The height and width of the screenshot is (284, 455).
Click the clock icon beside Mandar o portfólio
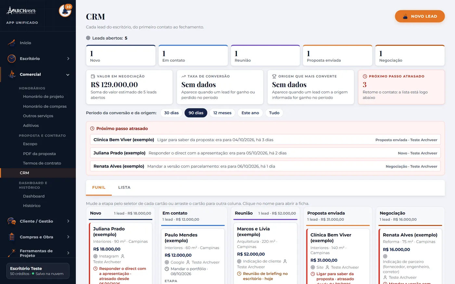click(x=167, y=269)
